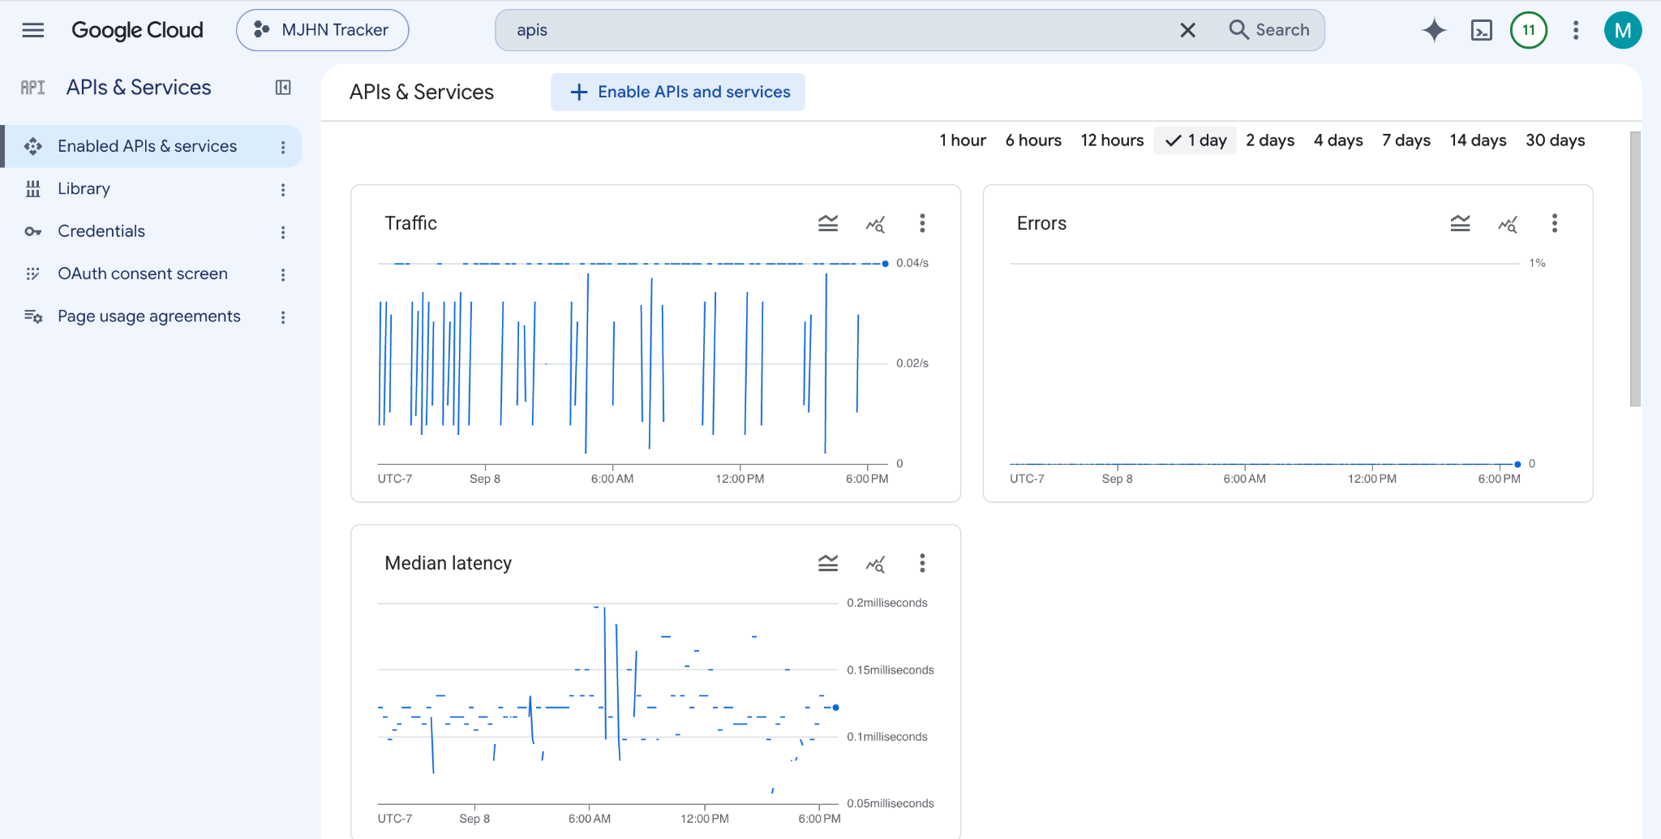Explore Median latency chart data
Image resolution: width=1661 pixels, height=839 pixels.
pyautogui.click(x=875, y=564)
